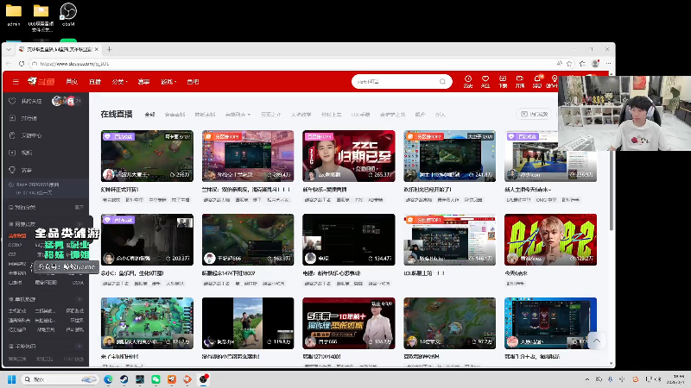Open the OBS icon in taskbar

point(203,379)
